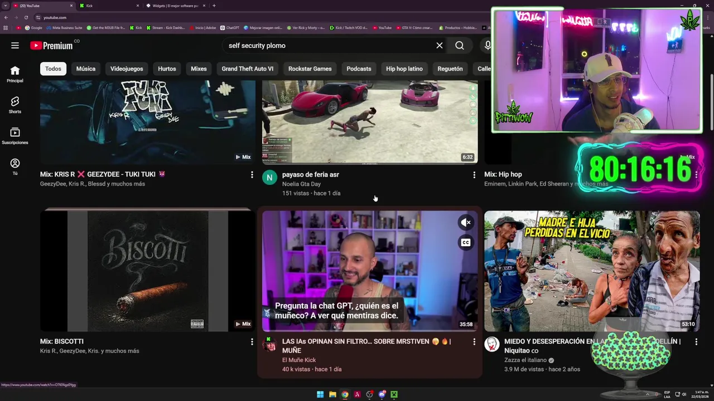This screenshot has height=401, width=714.
Task: Close the YouTube browser tab
Action: click(71, 6)
